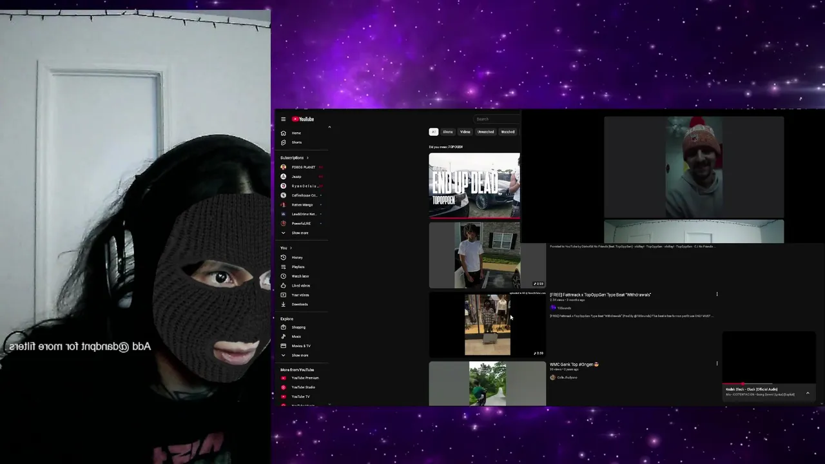Screen dimensions: 825x464
Task: Open the Shopping bag icon
Action: point(283,327)
